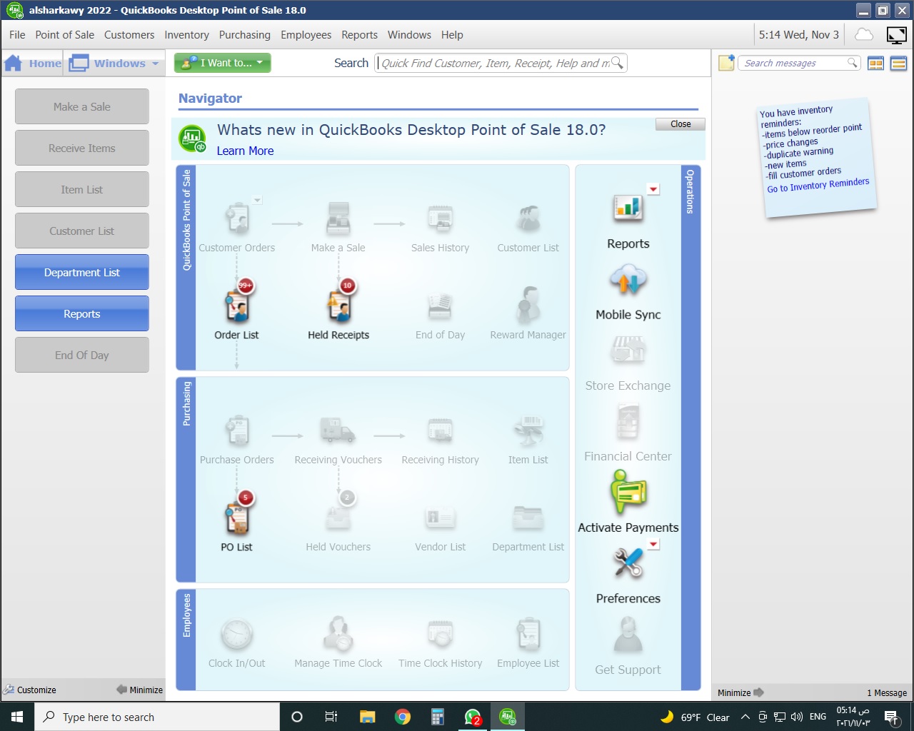
Task: Select the PO List icon
Action: click(236, 518)
